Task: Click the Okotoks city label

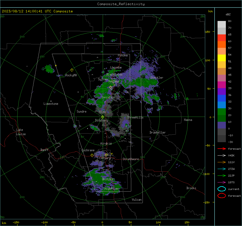Action: point(108,179)
